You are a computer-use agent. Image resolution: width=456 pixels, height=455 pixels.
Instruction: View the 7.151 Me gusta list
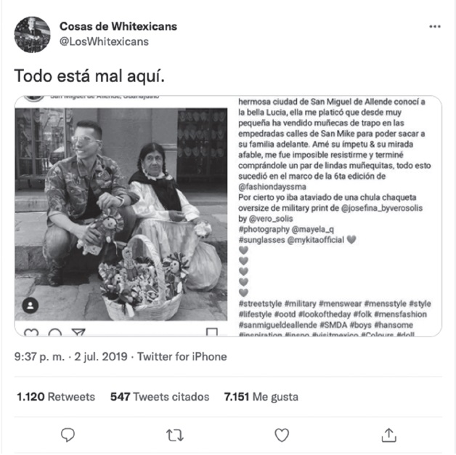click(261, 397)
